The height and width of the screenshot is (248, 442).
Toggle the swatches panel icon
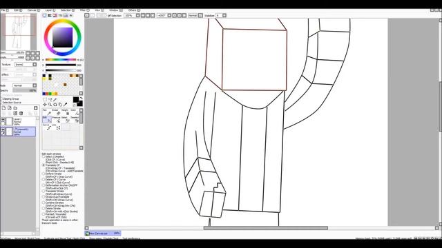pos(66,15)
